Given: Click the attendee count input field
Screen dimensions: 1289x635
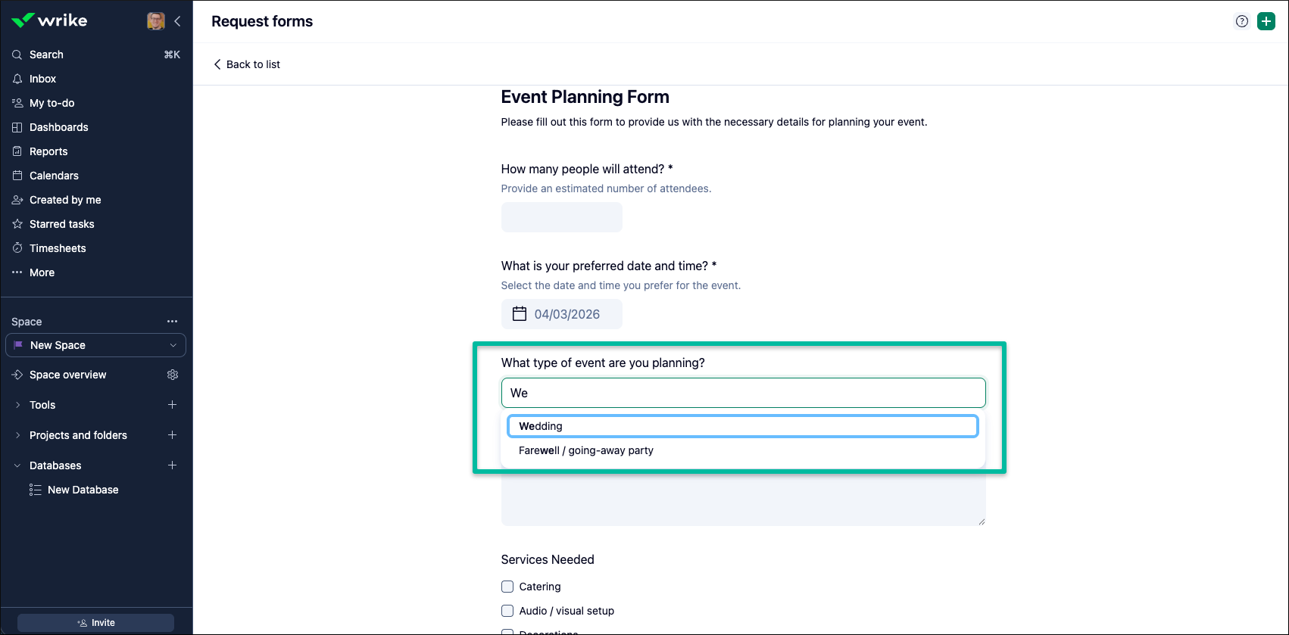Looking at the screenshot, I should coord(561,217).
